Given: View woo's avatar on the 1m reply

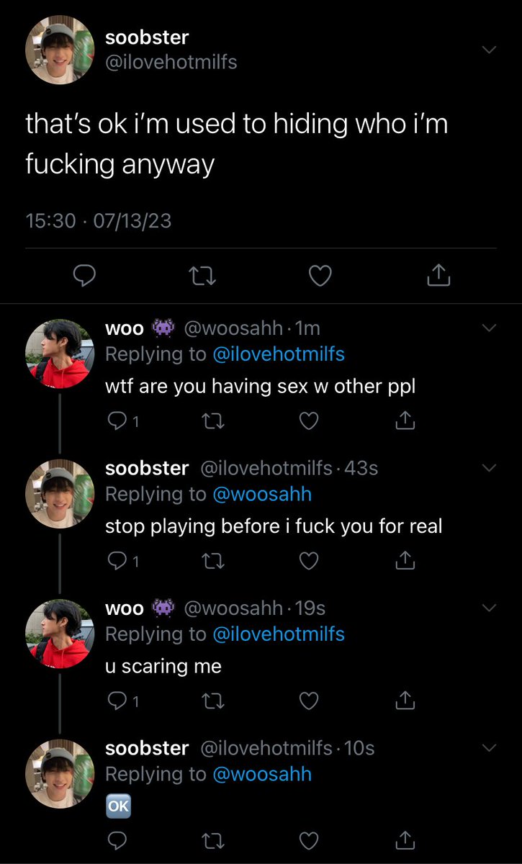Looking at the screenshot, I should 60,354.
